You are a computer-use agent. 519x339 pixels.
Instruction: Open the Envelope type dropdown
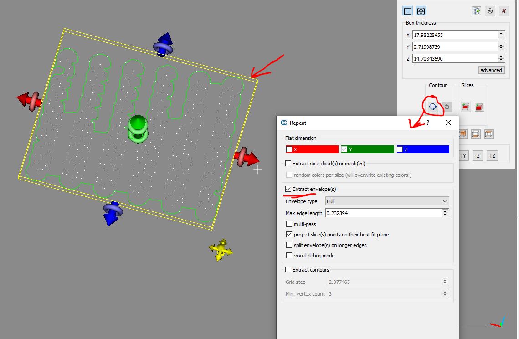click(x=387, y=201)
